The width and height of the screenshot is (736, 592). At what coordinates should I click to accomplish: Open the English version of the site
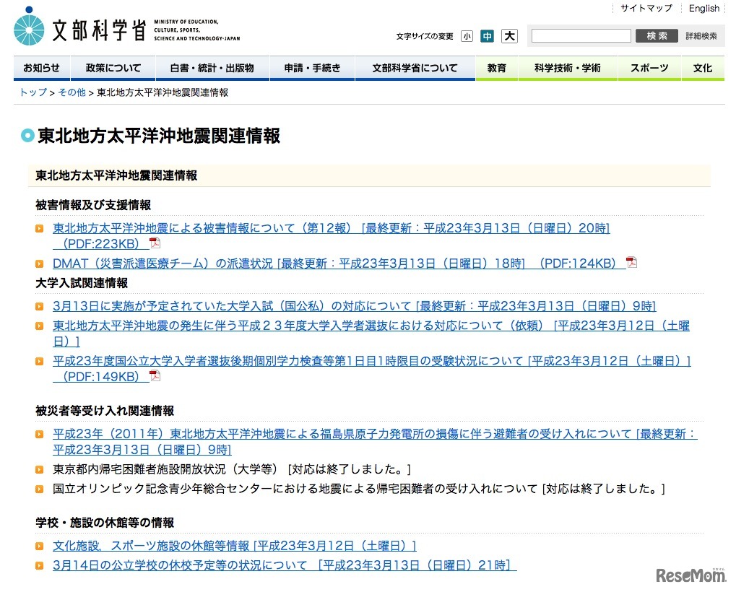point(703,8)
